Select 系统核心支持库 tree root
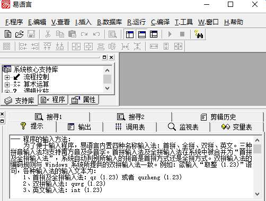266x201 pixels. [x=36, y=69]
